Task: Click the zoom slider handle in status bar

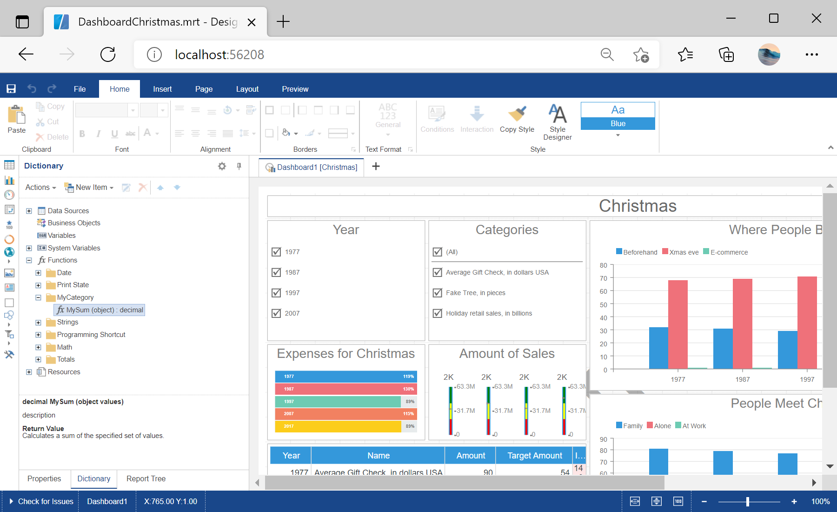Action: click(x=747, y=501)
